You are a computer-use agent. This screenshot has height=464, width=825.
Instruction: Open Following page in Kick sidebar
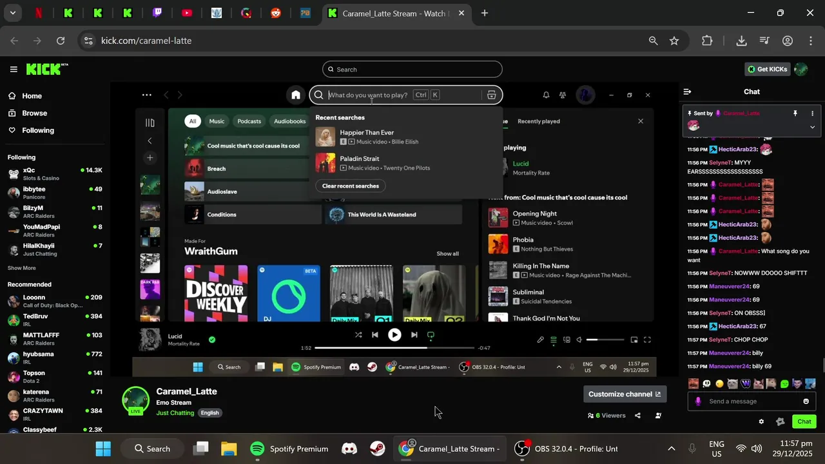pos(31,130)
